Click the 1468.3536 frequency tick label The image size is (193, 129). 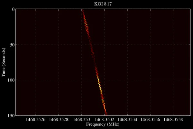coord(150,119)
